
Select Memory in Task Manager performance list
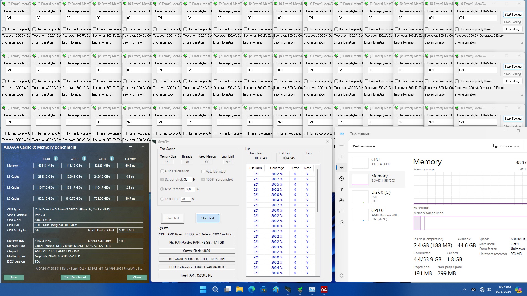378,179
